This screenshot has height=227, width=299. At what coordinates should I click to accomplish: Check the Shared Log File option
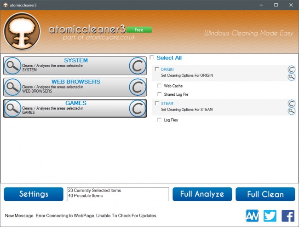[x=160, y=94]
